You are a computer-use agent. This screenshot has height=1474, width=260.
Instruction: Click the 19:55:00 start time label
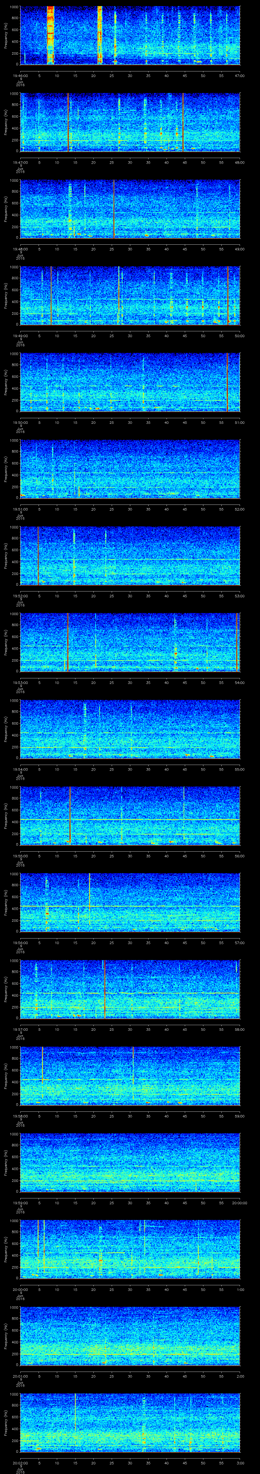point(20,855)
